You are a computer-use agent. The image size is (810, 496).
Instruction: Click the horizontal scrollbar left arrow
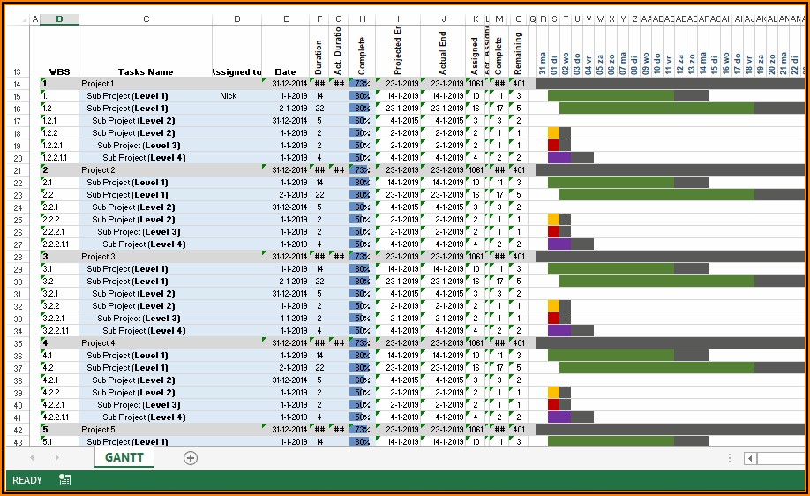[750, 458]
